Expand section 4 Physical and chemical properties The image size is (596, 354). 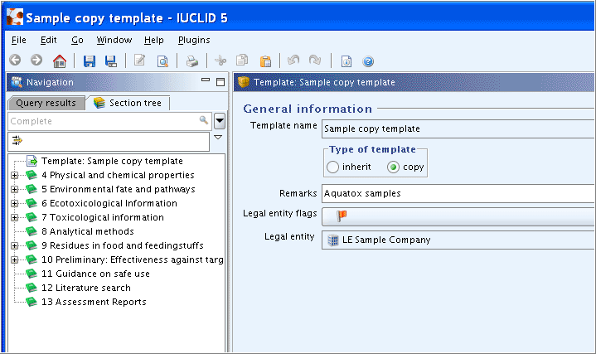[14, 175]
